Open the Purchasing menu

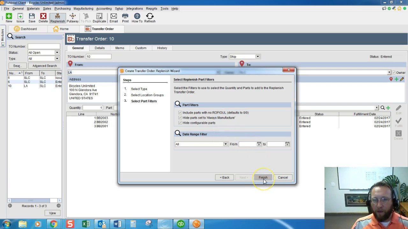pos(62,9)
